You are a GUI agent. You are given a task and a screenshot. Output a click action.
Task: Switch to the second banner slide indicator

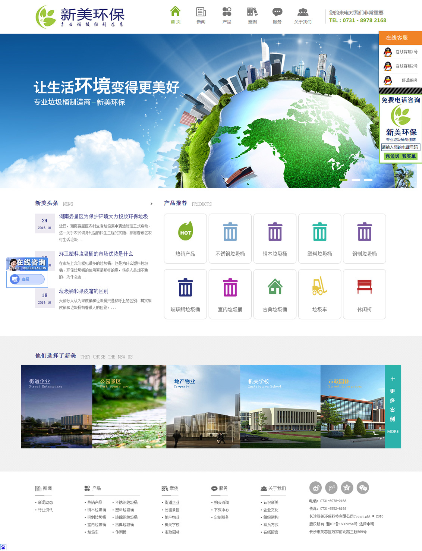pyautogui.click(x=356, y=180)
